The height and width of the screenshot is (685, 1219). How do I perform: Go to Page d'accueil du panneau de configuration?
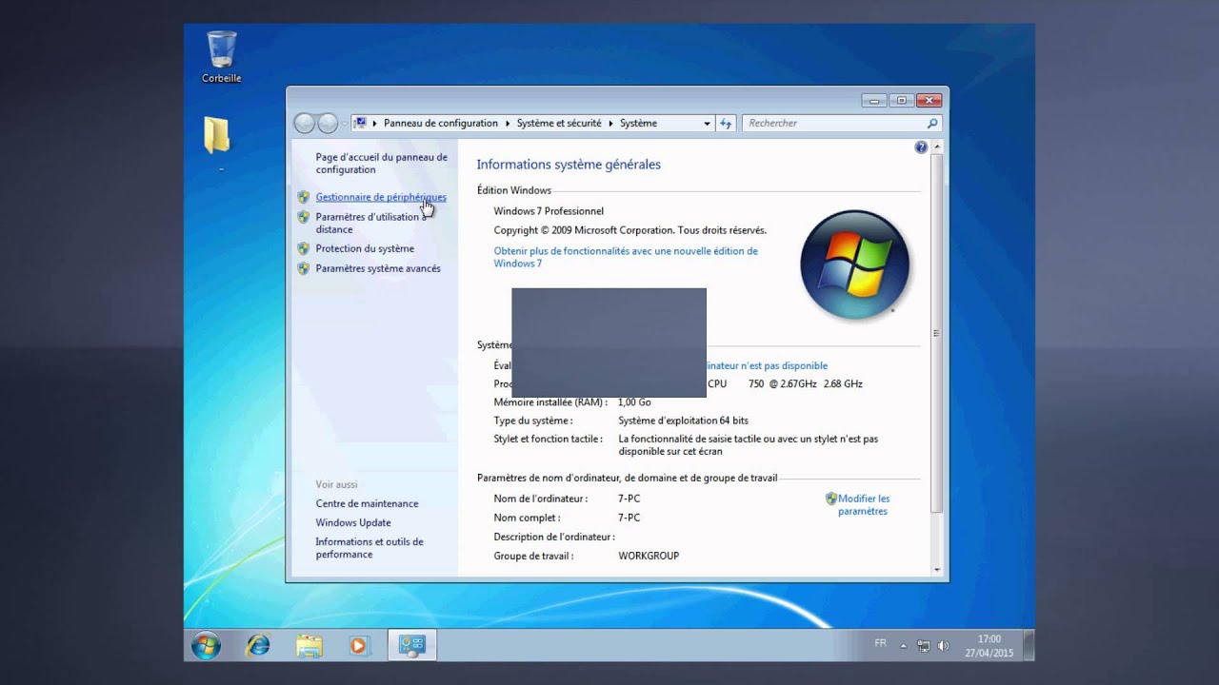tap(381, 163)
